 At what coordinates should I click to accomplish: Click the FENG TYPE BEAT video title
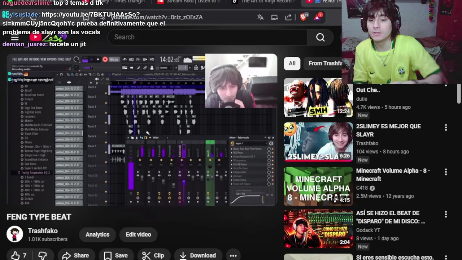tap(39, 217)
